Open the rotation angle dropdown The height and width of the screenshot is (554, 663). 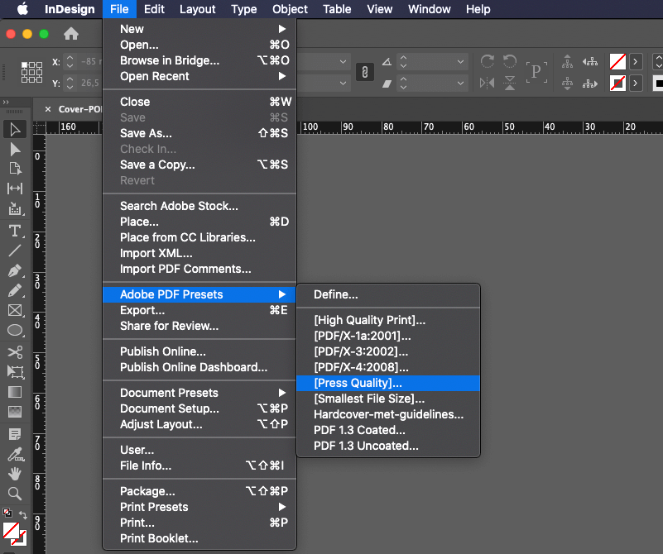tap(460, 62)
